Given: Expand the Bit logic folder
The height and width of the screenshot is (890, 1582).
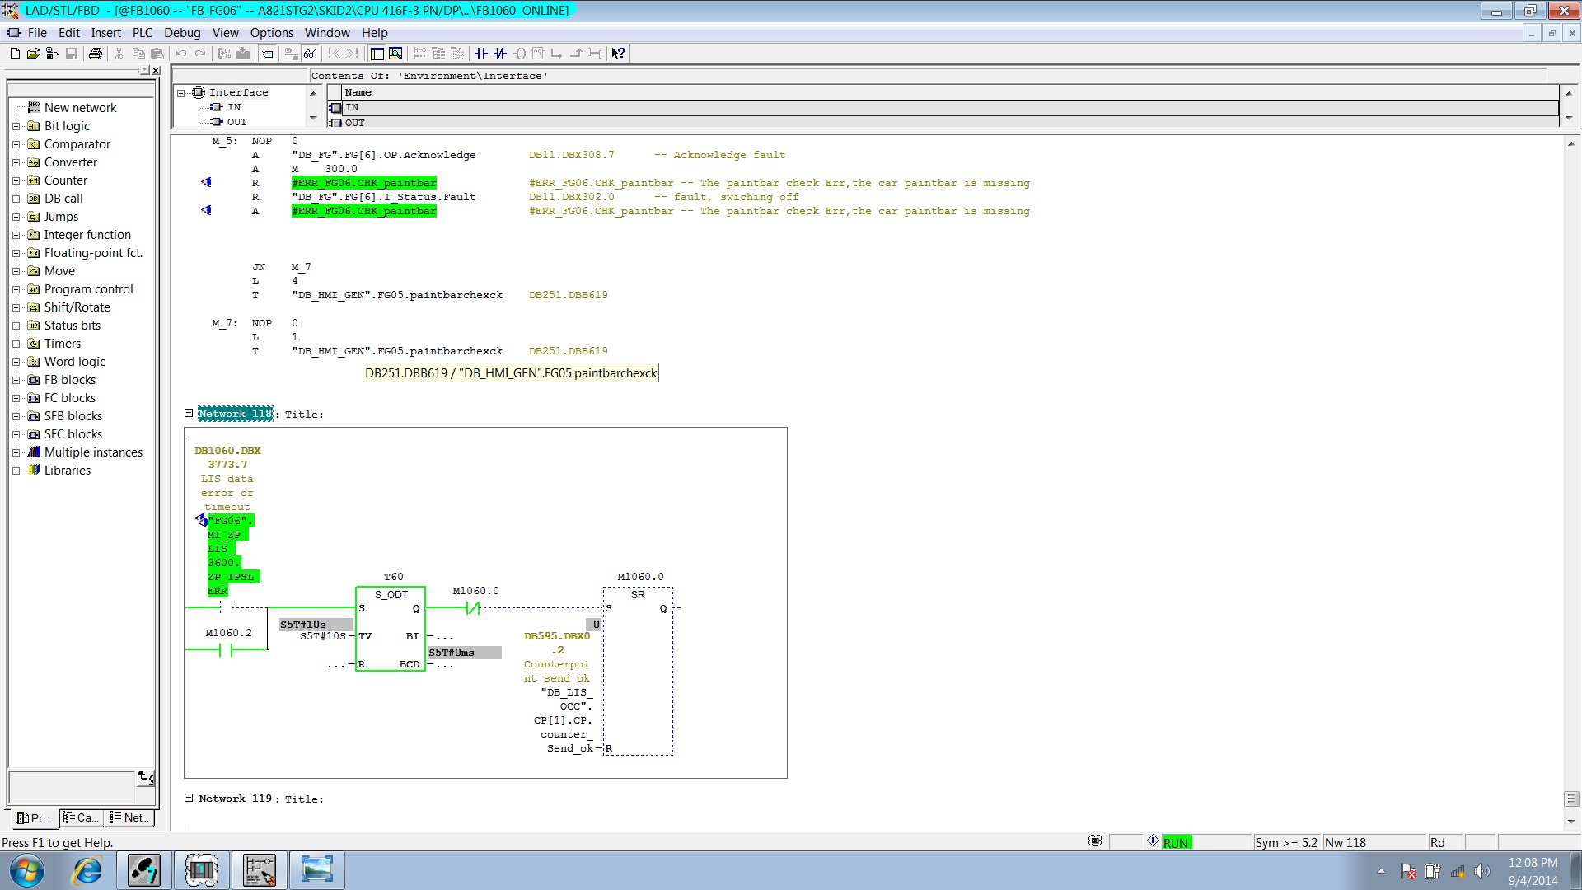Looking at the screenshot, I should (16, 126).
